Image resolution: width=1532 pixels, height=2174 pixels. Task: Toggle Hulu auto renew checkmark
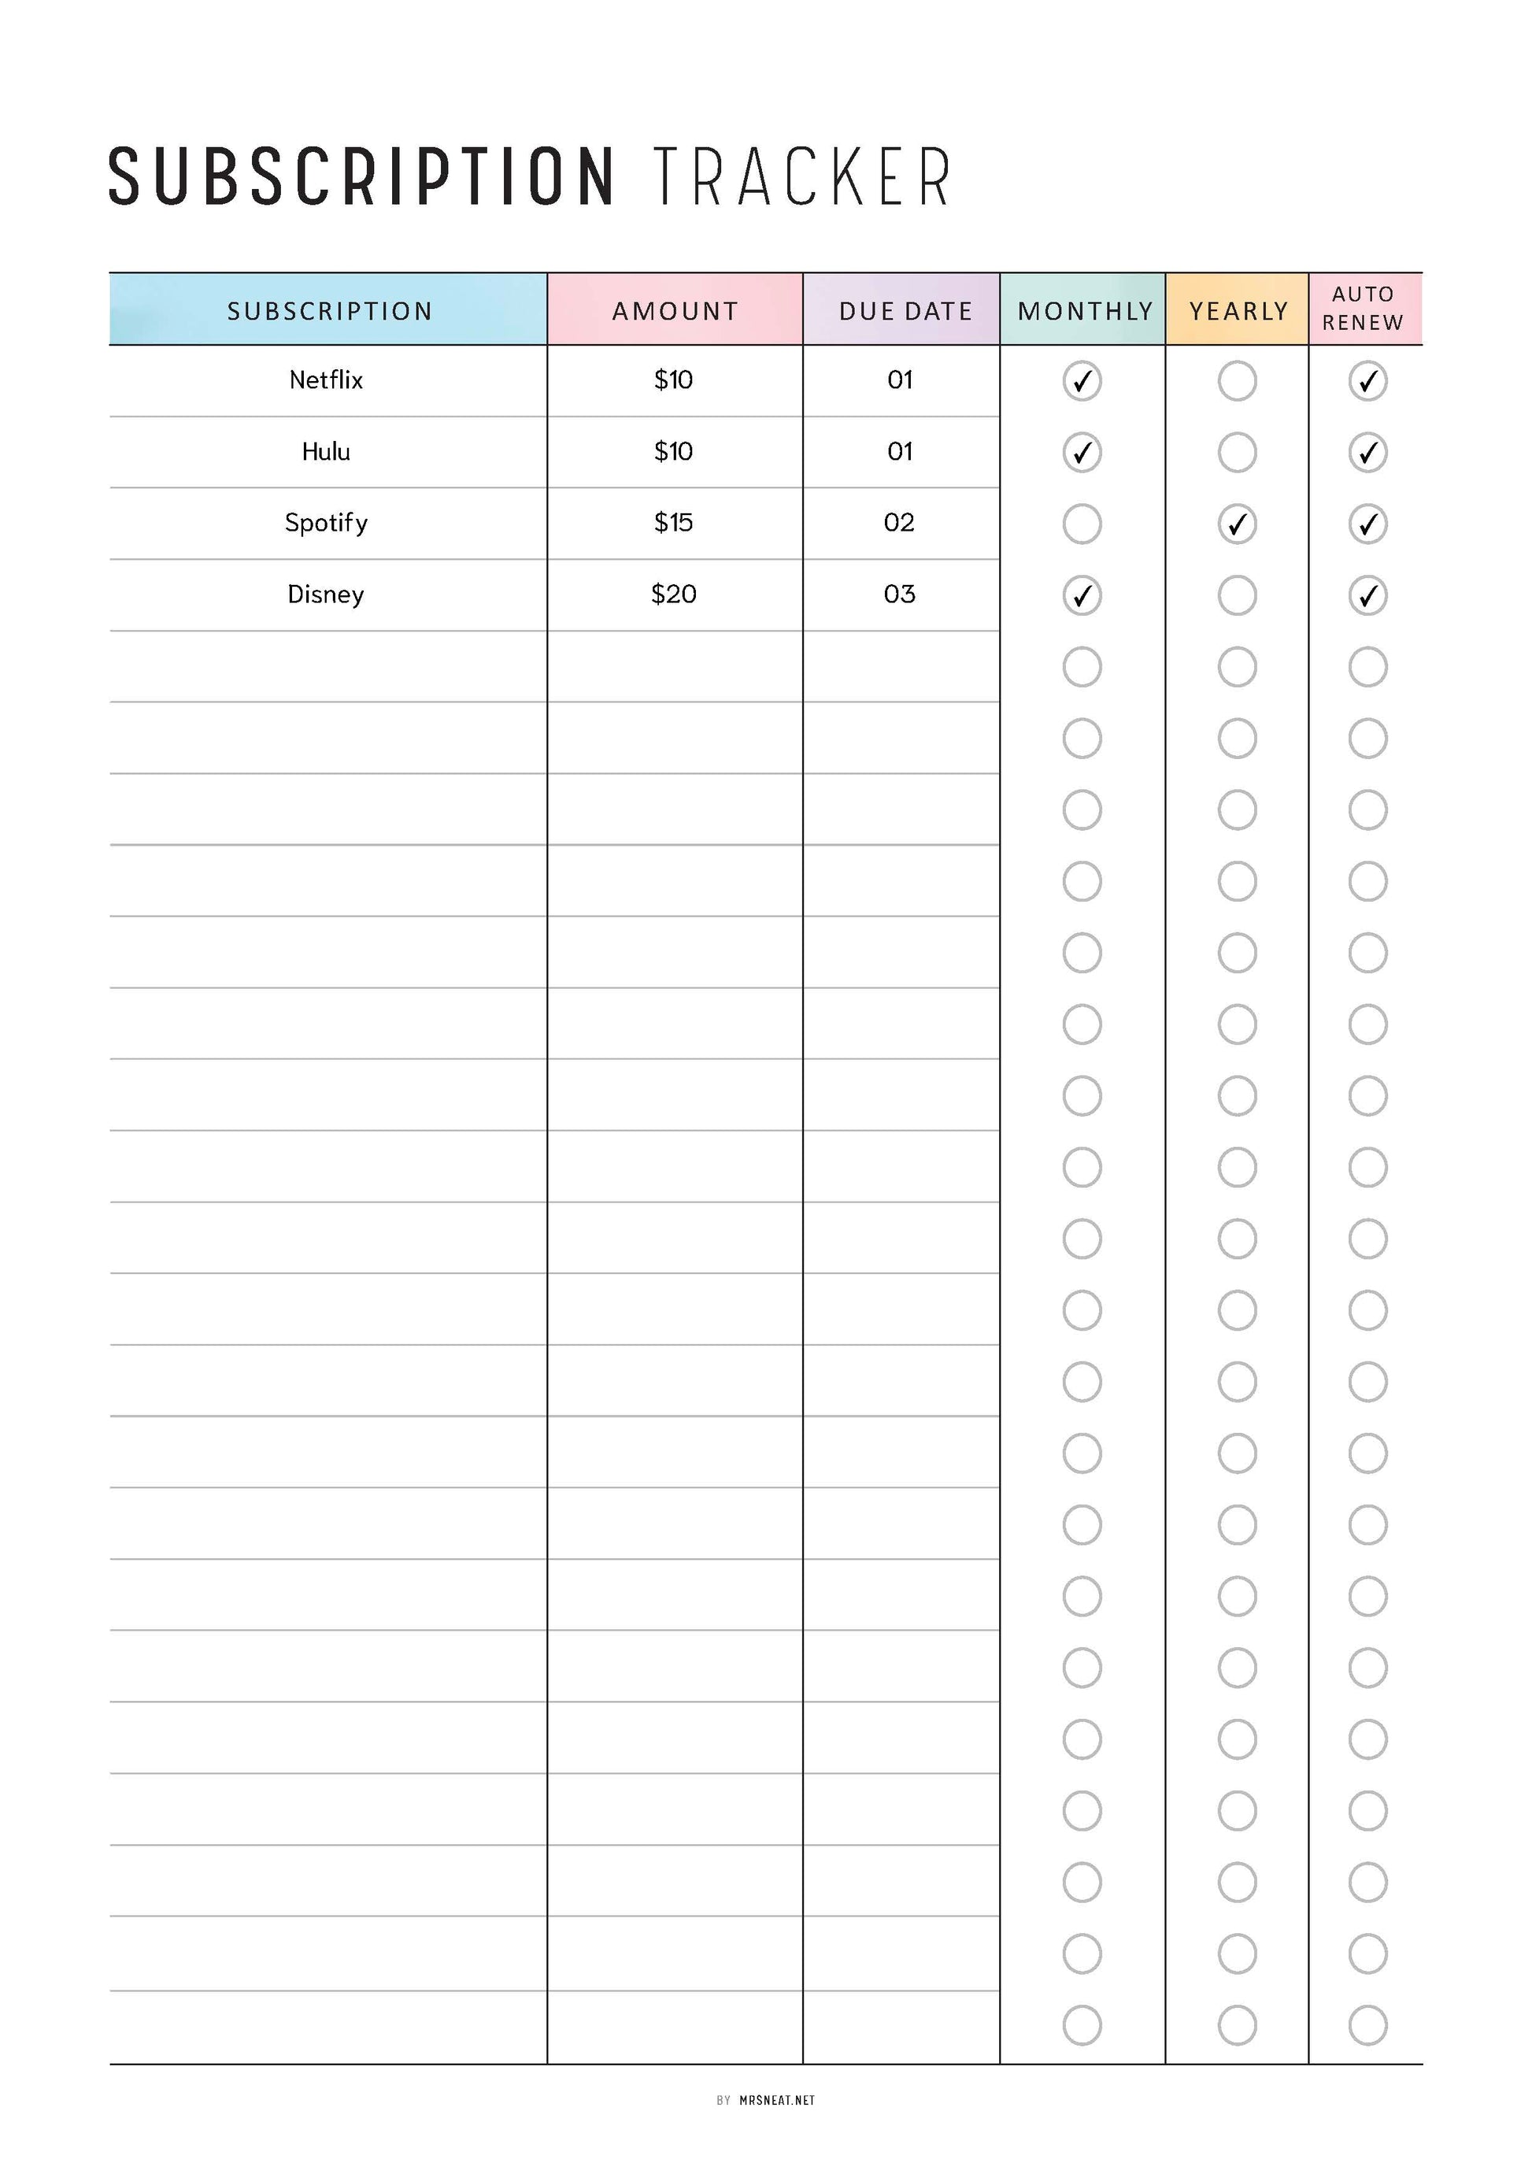pos(1367,453)
